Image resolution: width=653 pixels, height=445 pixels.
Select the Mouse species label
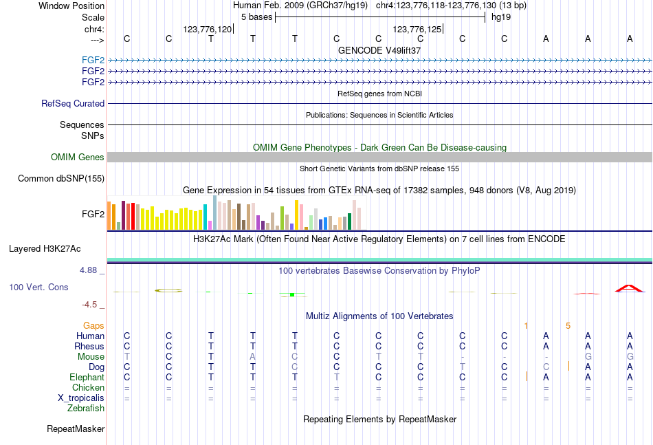(x=91, y=357)
